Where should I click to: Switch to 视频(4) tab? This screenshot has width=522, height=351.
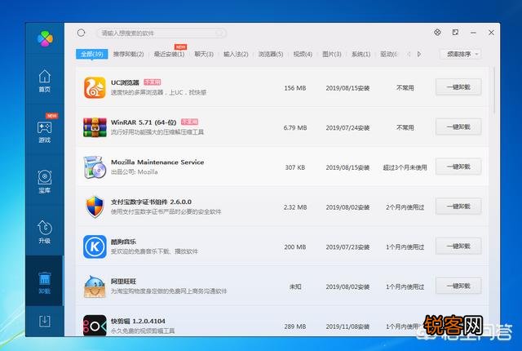point(303,54)
